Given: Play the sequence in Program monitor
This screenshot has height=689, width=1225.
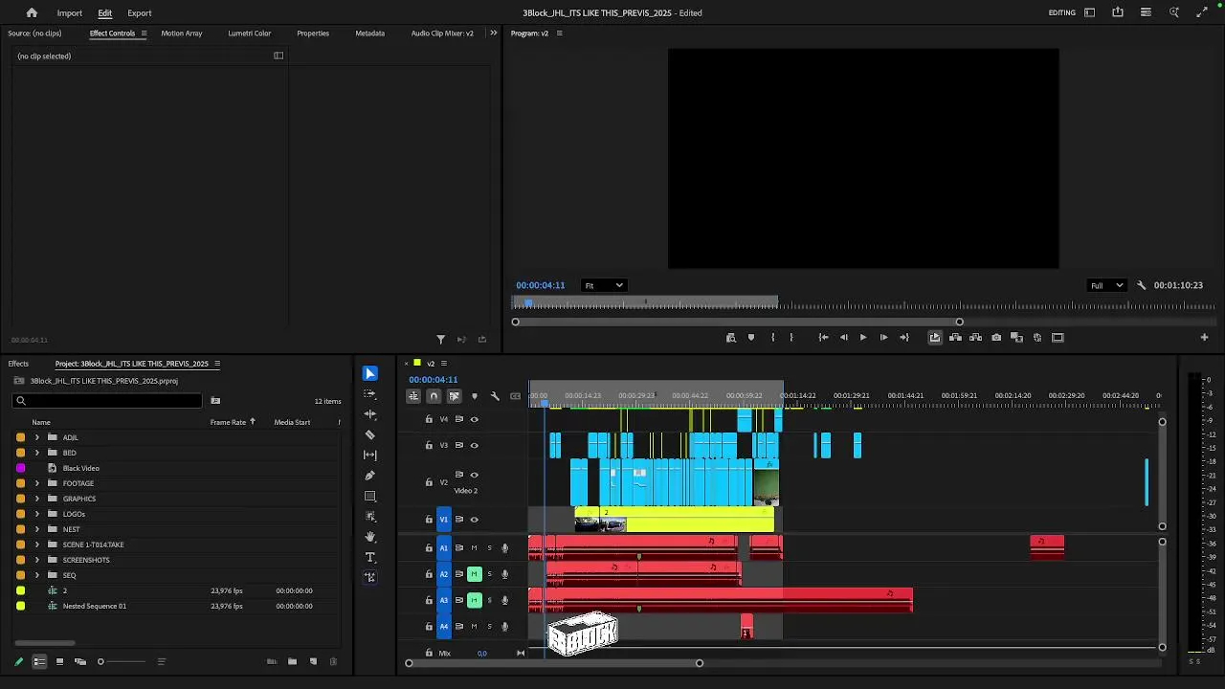Looking at the screenshot, I should click(863, 337).
